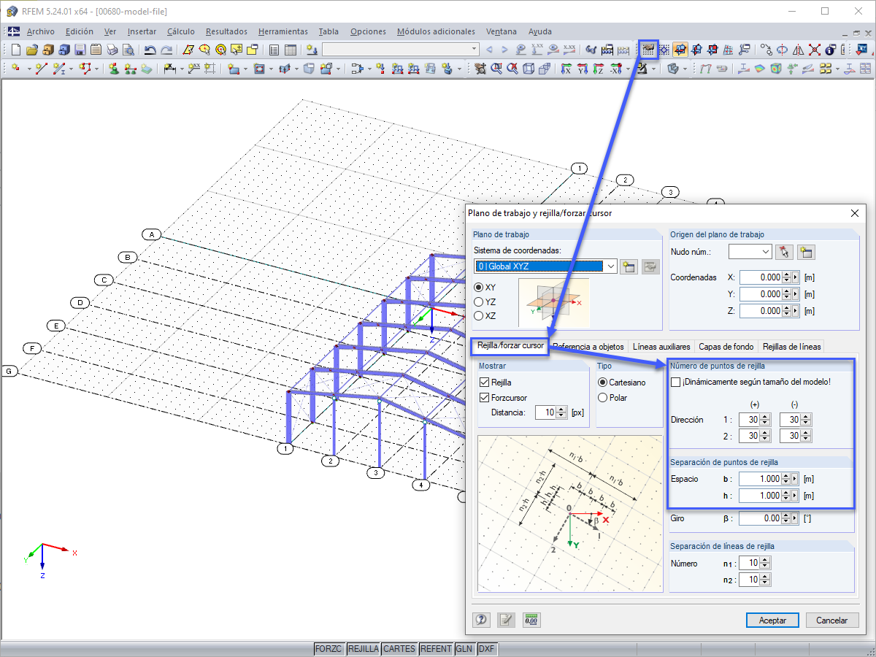Enable Dinámicamente según tamaño del modelo
876x657 pixels.
tap(676, 382)
